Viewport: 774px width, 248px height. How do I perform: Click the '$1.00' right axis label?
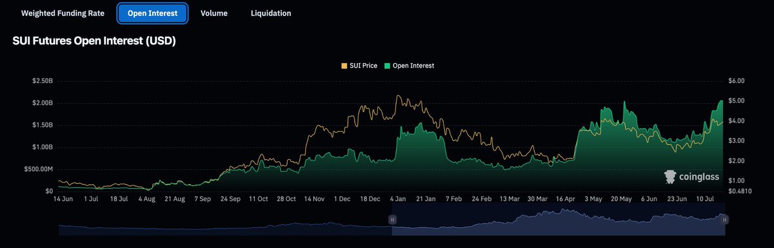(x=736, y=180)
